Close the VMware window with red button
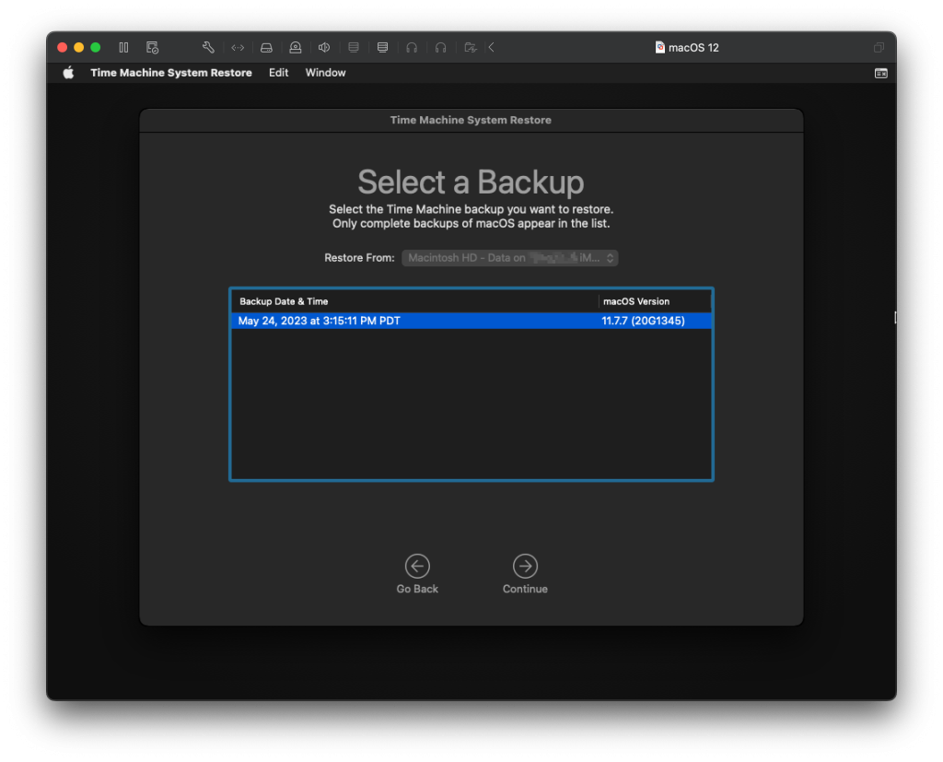 62,48
